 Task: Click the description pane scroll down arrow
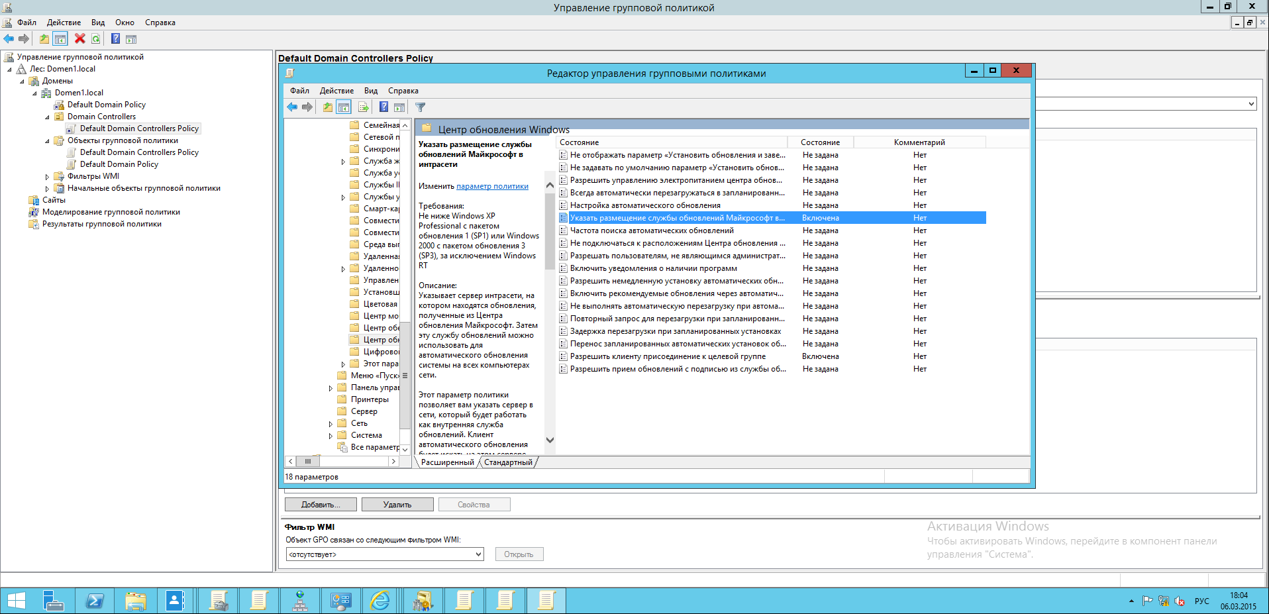click(550, 440)
